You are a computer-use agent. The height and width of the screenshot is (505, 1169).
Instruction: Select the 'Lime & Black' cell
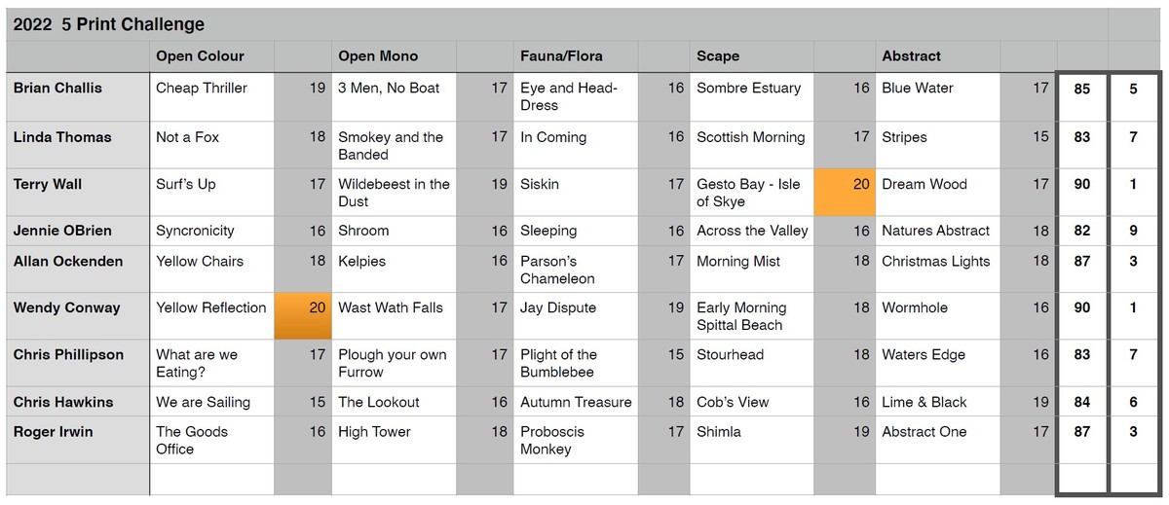tap(937, 402)
